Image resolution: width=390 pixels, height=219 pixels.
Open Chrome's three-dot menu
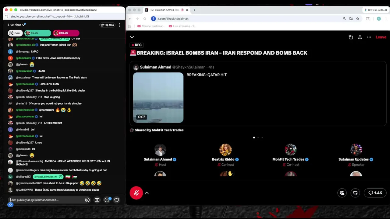(x=386, y=19)
